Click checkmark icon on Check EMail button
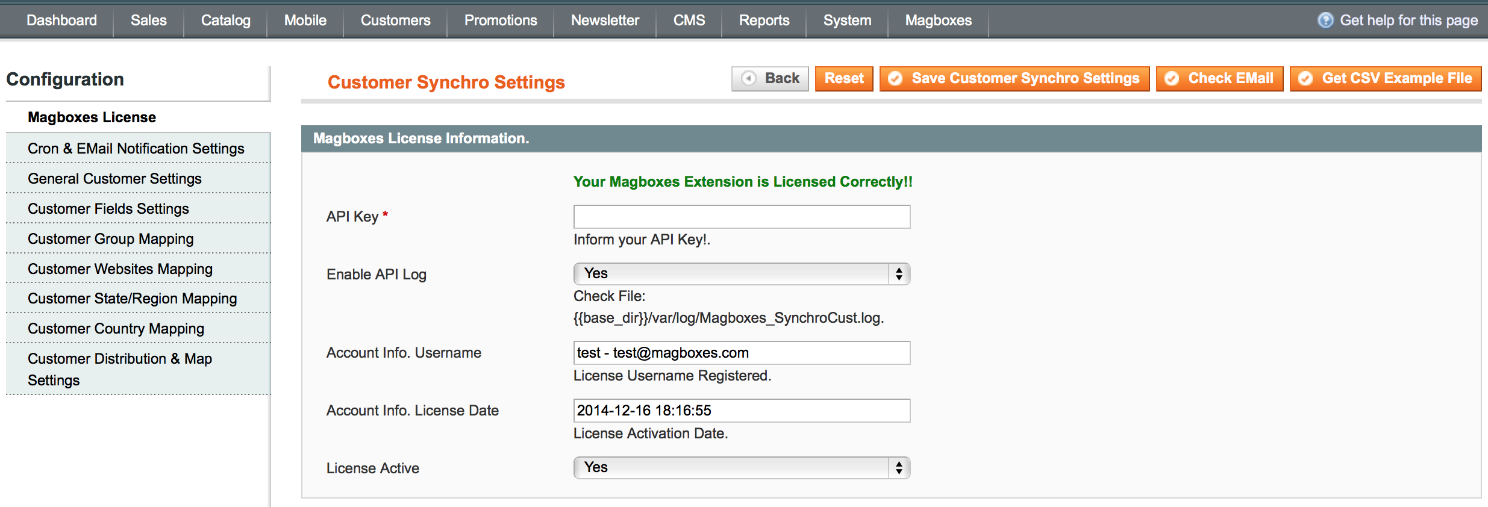The image size is (1488, 507). pyautogui.click(x=1172, y=78)
